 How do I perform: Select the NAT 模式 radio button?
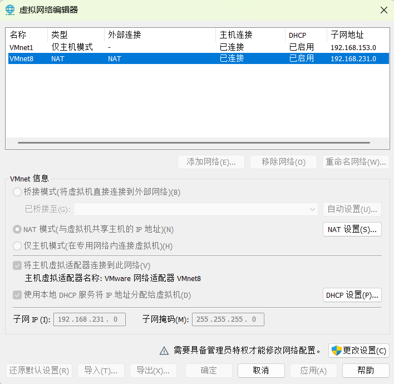point(17,229)
